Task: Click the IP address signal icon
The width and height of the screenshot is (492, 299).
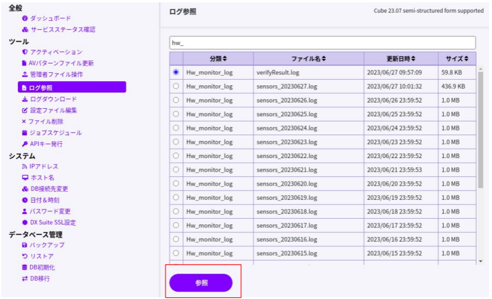Action: click(25, 166)
